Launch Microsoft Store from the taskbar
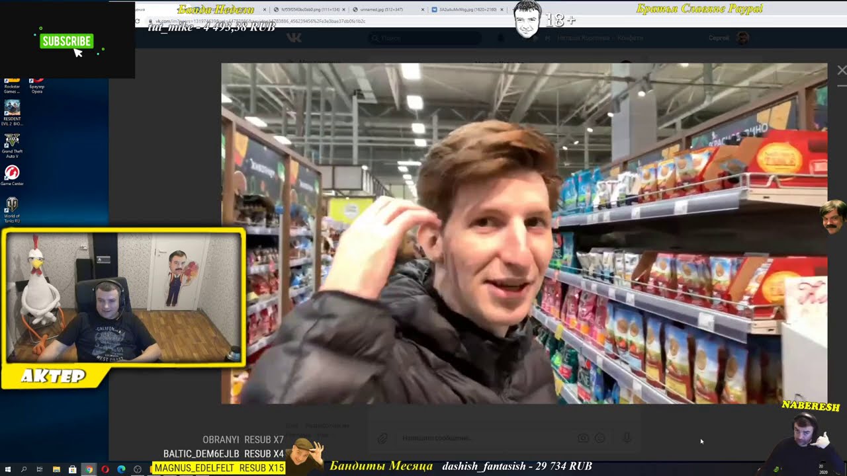Image resolution: width=847 pixels, height=476 pixels. tap(73, 469)
